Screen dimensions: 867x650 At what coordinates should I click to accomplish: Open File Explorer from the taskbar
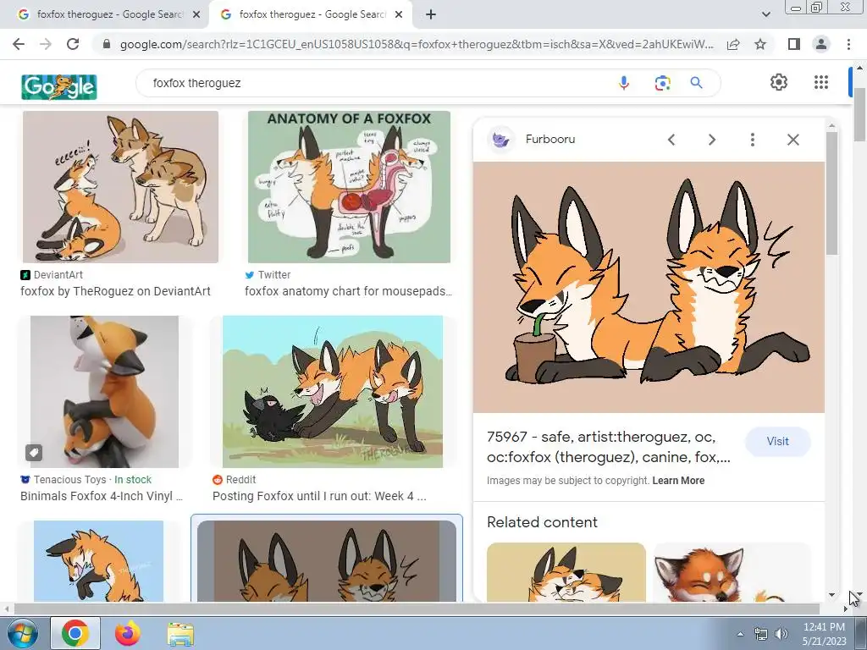[x=180, y=634]
